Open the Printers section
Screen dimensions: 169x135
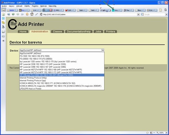point(111,31)
